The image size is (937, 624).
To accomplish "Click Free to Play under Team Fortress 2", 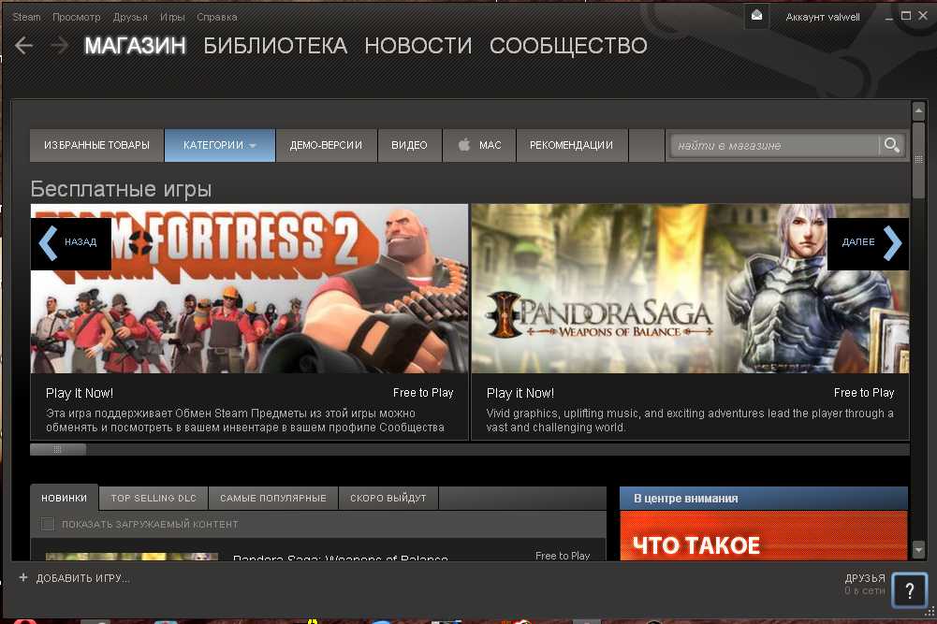I will [x=423, y=392].
